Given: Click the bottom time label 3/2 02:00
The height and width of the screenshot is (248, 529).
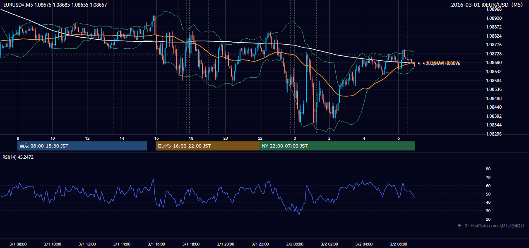Looking at the screenshot, I should 329,244.
